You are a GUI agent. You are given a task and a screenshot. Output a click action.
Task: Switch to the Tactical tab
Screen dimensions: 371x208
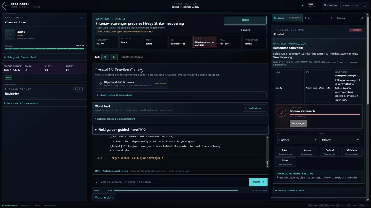tap(287, 18)
